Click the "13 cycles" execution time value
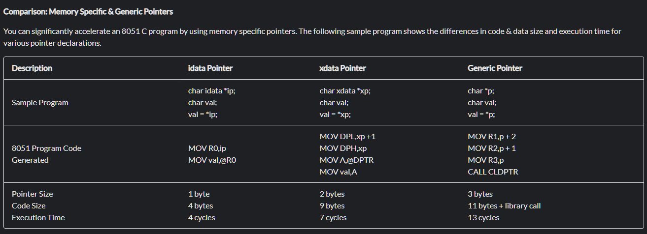Image resolution: width=647 pixels, height=234 pixels. pos(483,218)
